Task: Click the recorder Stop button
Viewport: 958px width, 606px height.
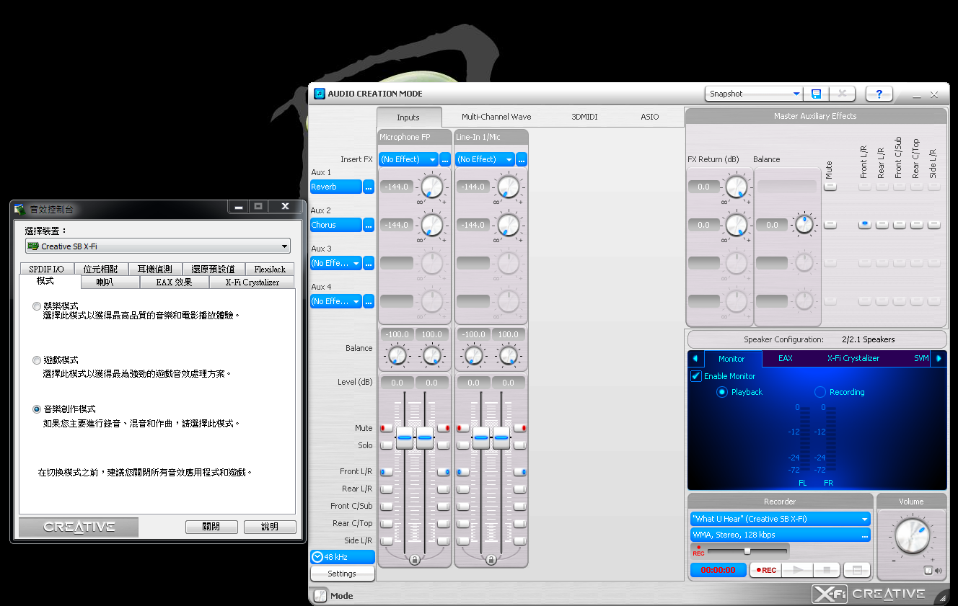Action: pos(827,570)
